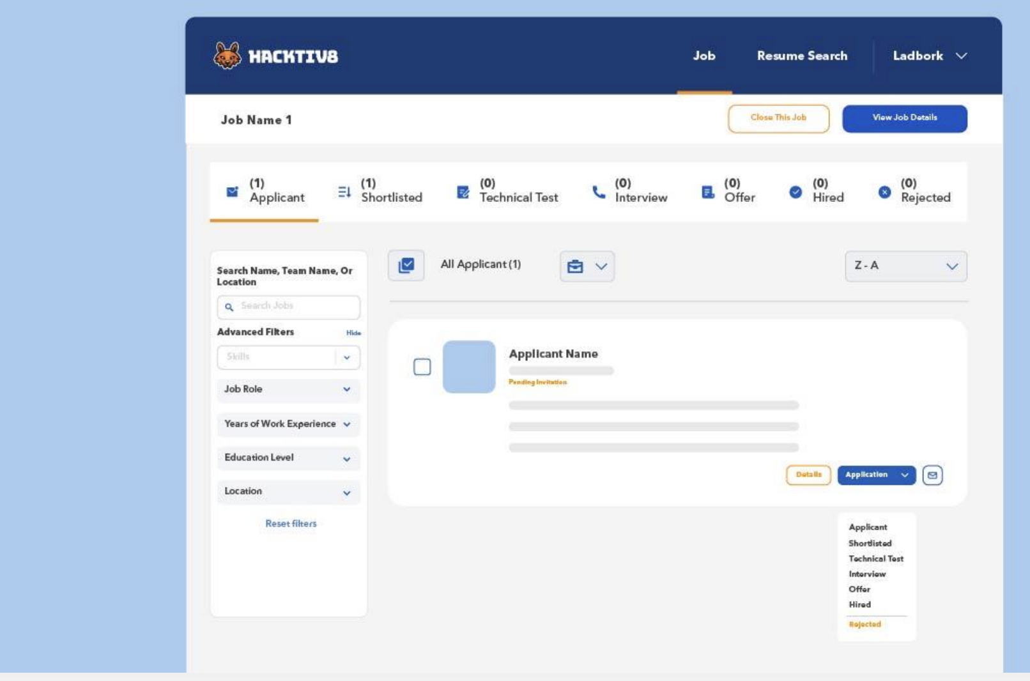Click the Offer document icon

(707, 192)
